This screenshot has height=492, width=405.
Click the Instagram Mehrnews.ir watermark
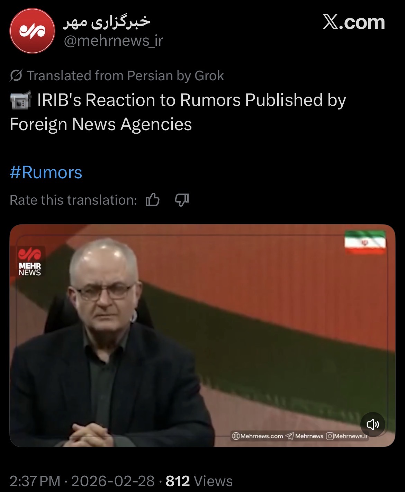click(x=347, y=436)
